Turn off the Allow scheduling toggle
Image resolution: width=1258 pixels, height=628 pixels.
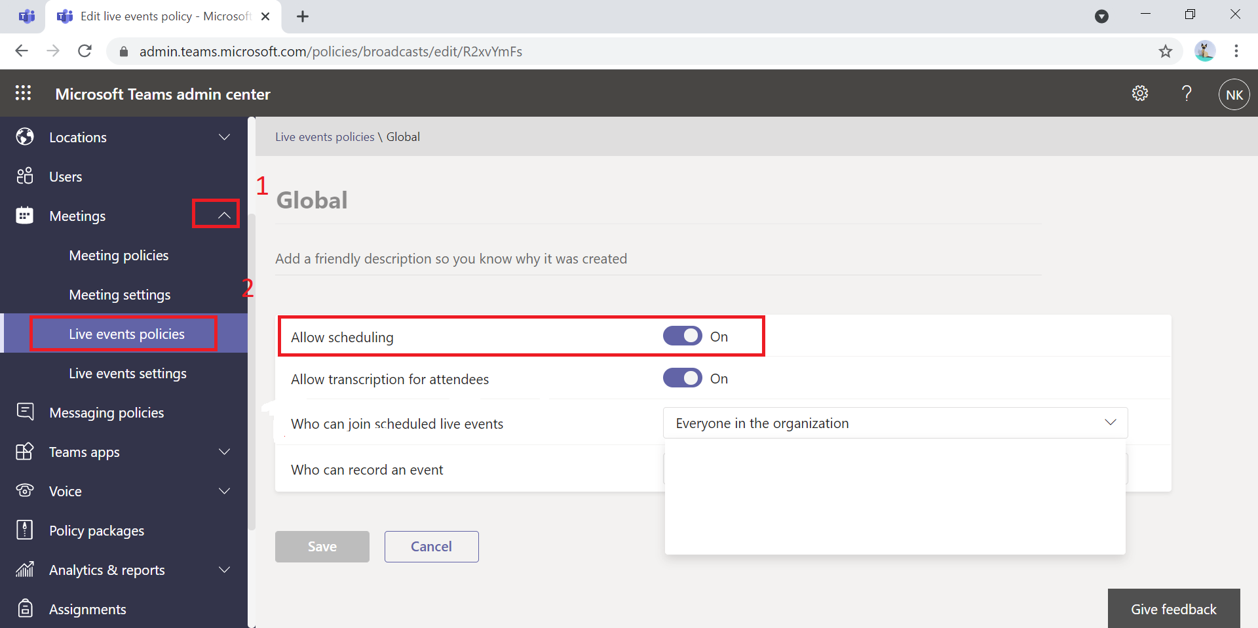tap(683, 336)
